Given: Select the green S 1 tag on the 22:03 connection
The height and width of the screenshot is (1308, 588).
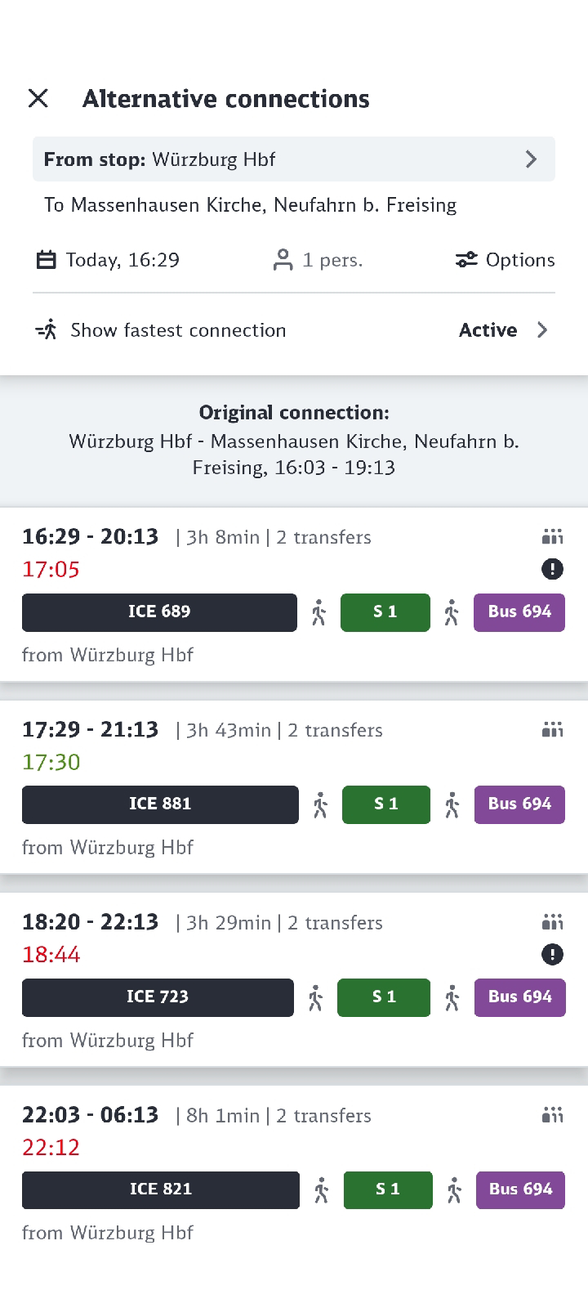Looking at the screenshot, I should click(388, 1189).
